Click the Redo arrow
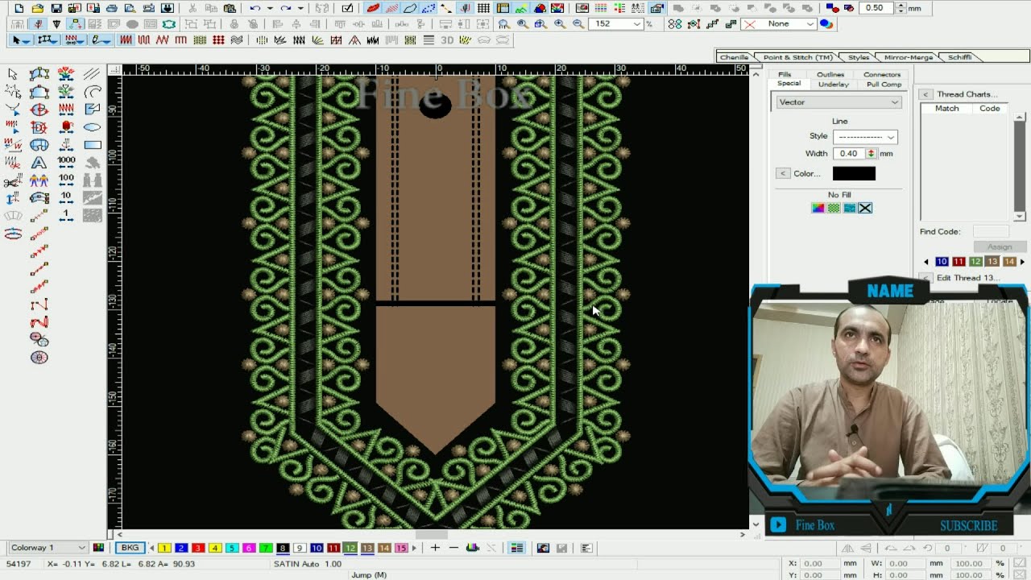1031x580 pixels. pyautogui.click(x=286, y=8)
